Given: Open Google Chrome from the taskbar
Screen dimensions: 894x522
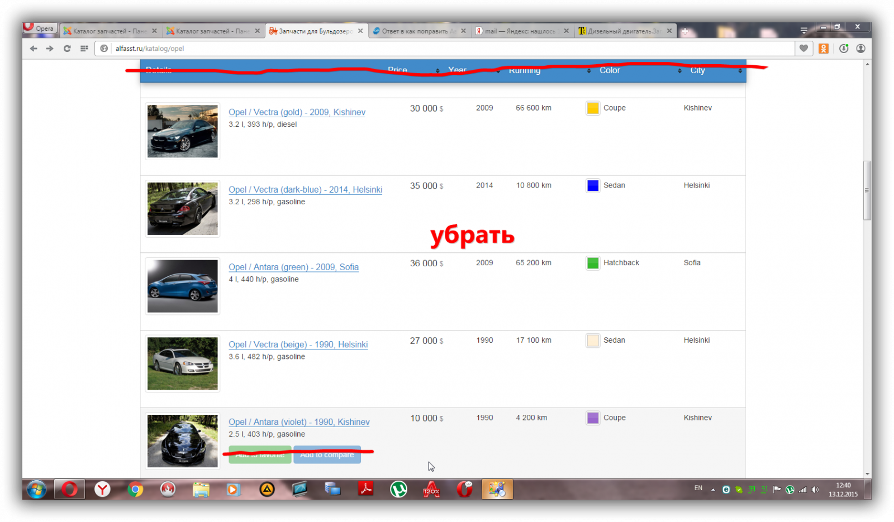Looking at the screenshot, I should [135, 490].
